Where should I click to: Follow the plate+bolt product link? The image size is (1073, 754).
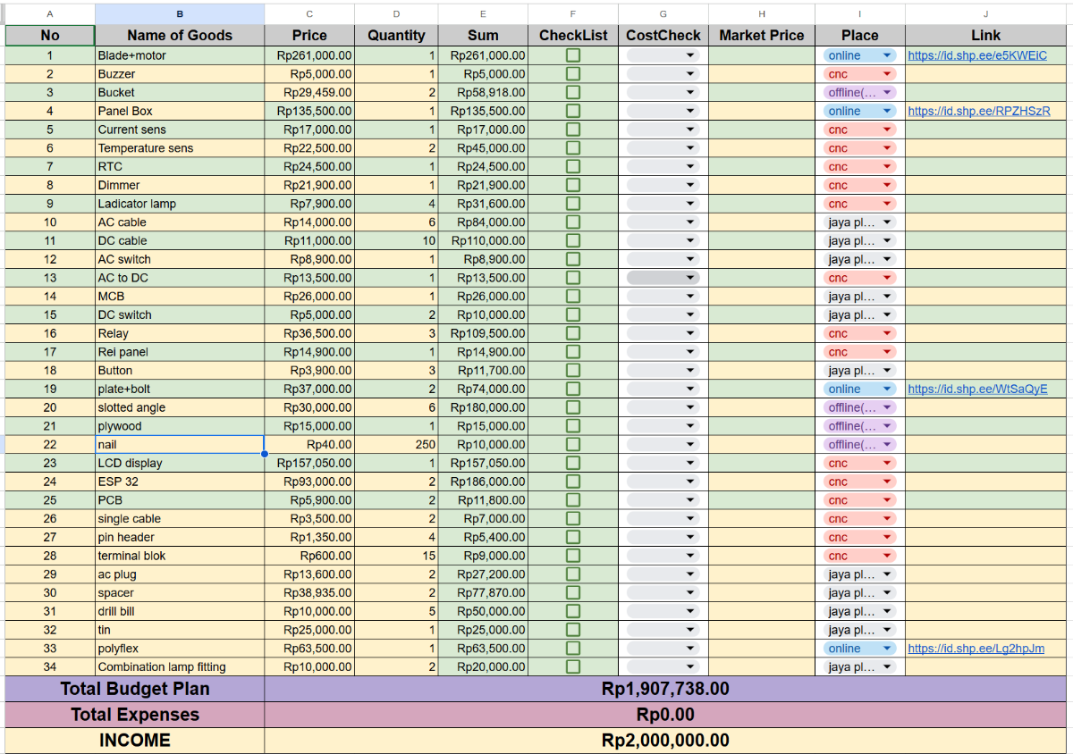[x=977, y=390]
